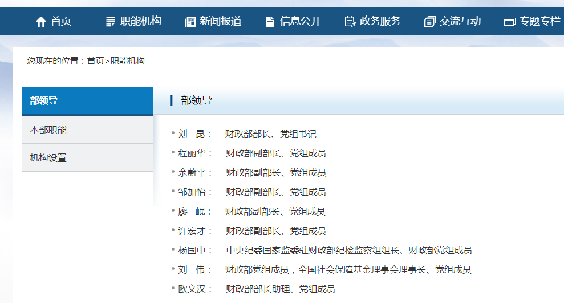Screen dimensions: 564x303
Task: Click the 部领导 section heading
Action: pyautogui.click(x=196, y=100)
